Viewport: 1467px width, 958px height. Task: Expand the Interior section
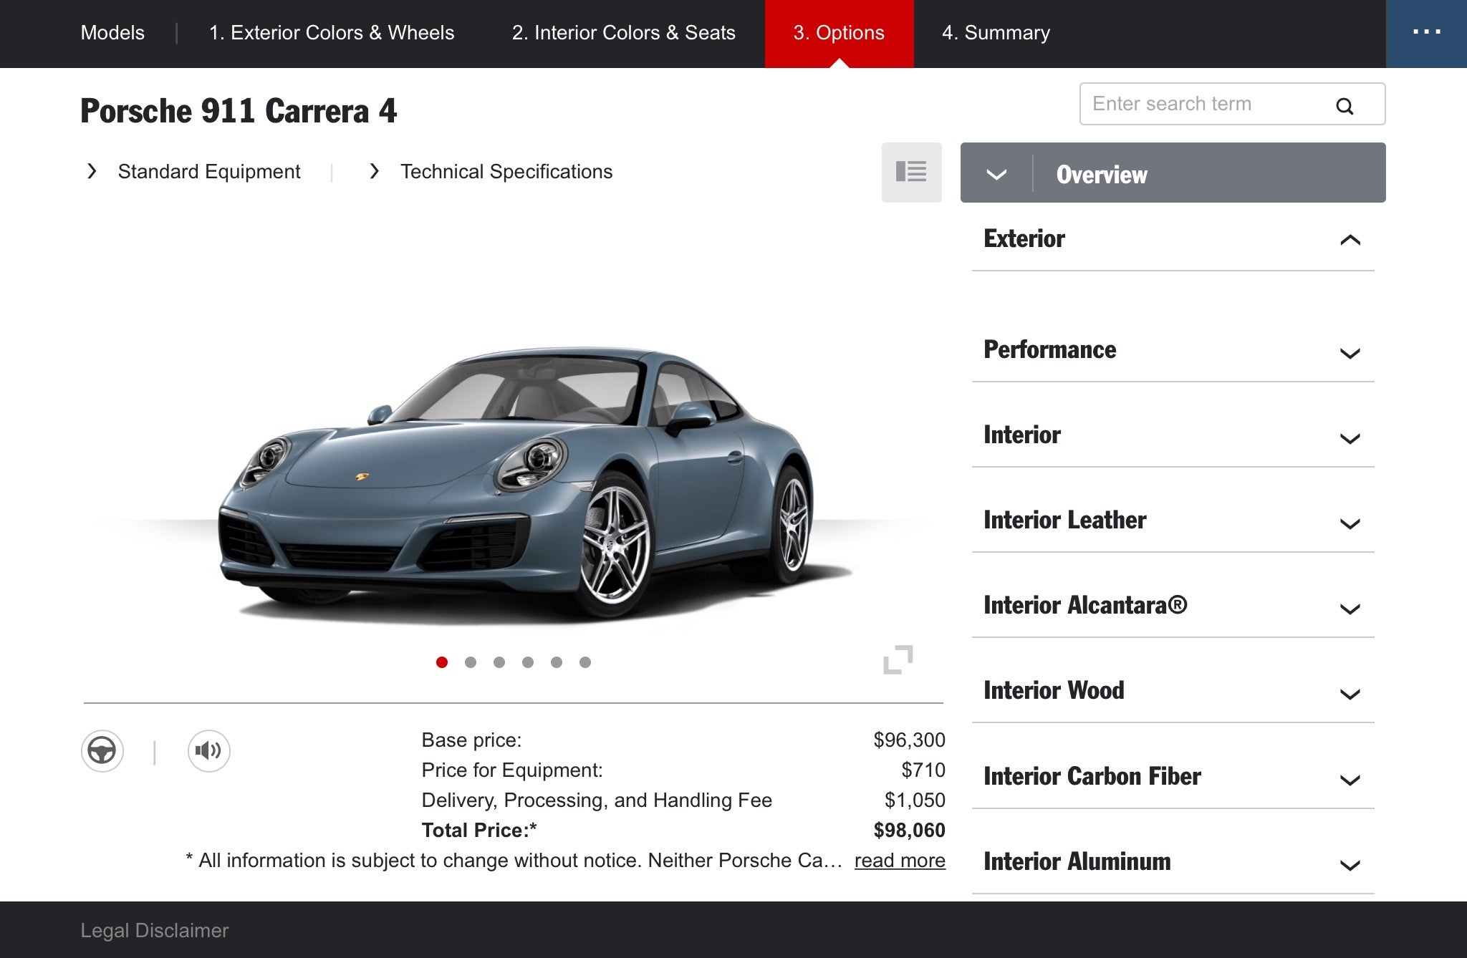click(1173, 435)
